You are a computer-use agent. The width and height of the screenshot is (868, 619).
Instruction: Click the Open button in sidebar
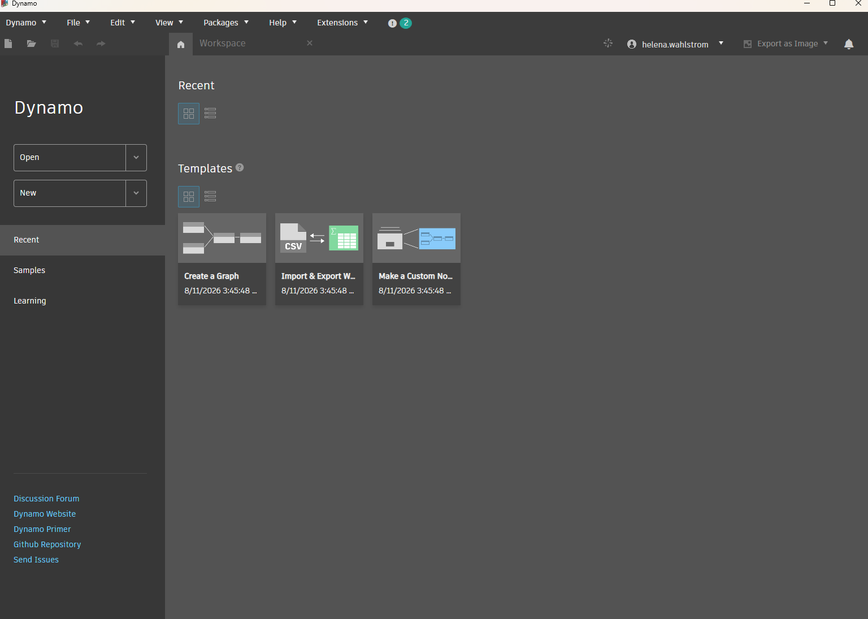[70, 158]
